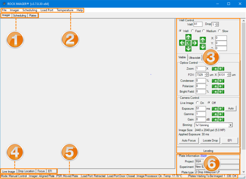Screen dimensions: 246x179
Task: Click the Auto Focus button
Action: click(x=188, y=140)
